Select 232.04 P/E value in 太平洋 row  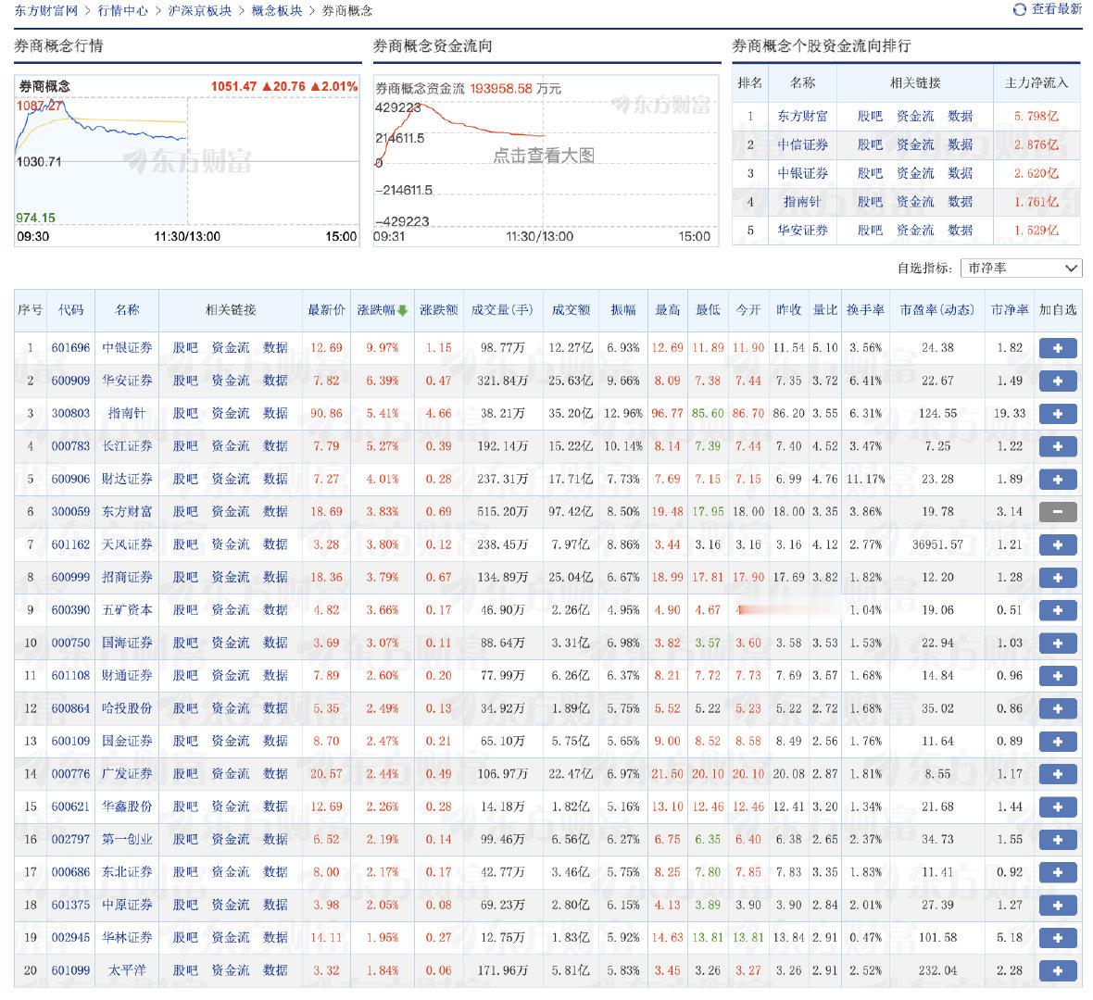[937, 970]
